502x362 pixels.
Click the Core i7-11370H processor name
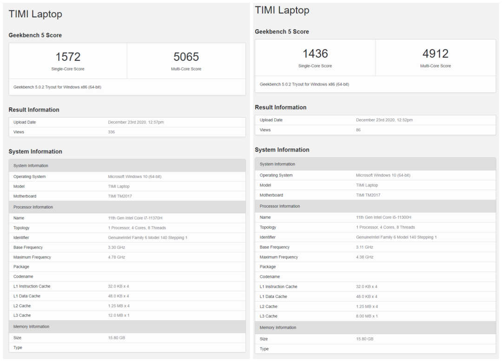(x=135, y=218)
